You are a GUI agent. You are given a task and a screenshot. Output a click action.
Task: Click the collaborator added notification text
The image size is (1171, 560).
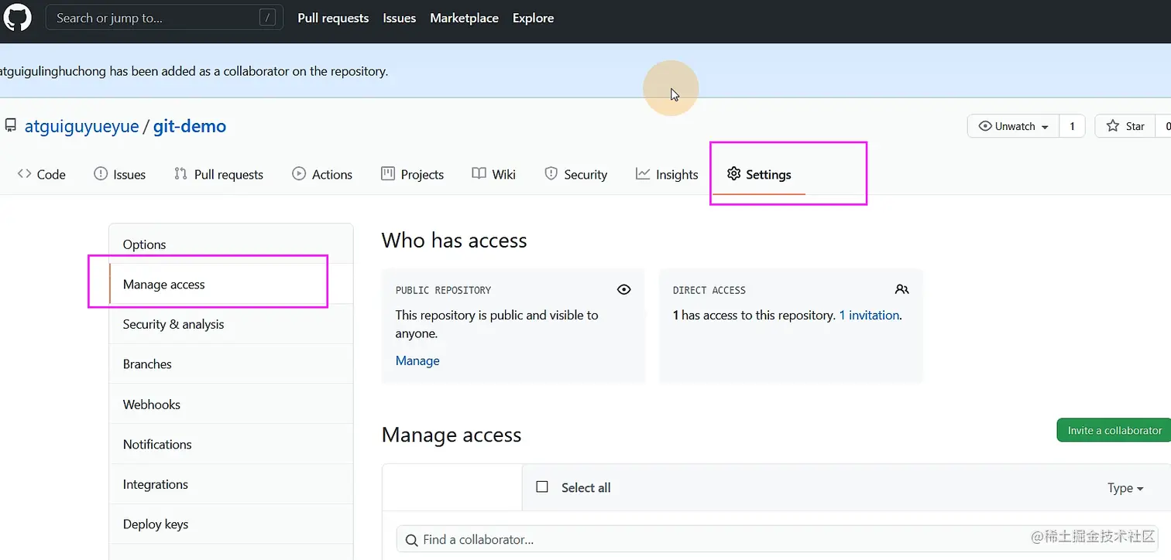[x=194, y=71]
